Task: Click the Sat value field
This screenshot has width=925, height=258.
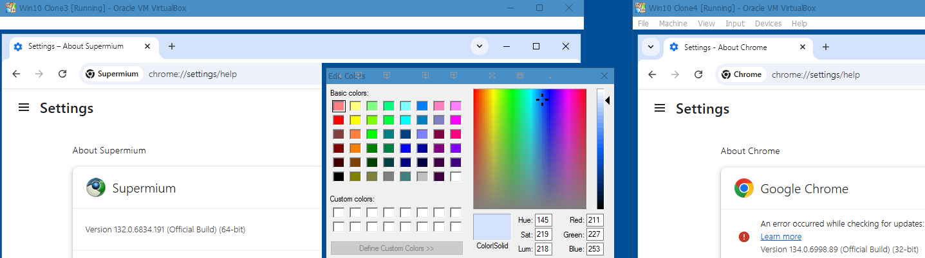Action: tap(543, 234)
